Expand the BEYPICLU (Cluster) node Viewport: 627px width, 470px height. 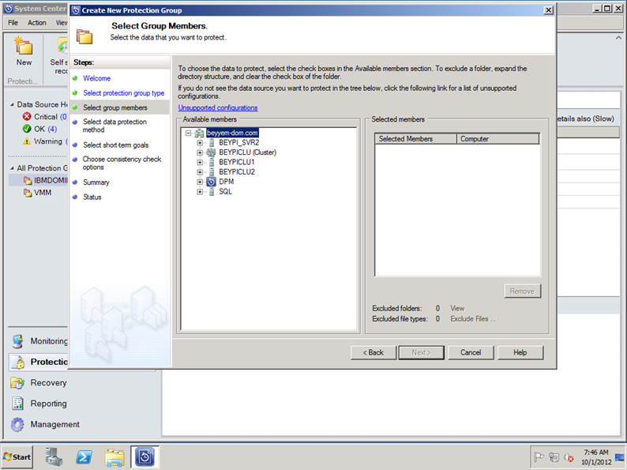(x=200, y=152)
